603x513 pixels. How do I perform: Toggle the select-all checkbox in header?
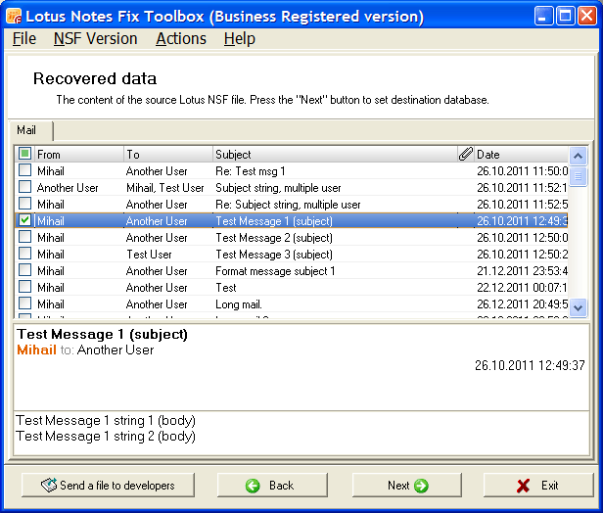click(25, 154)
